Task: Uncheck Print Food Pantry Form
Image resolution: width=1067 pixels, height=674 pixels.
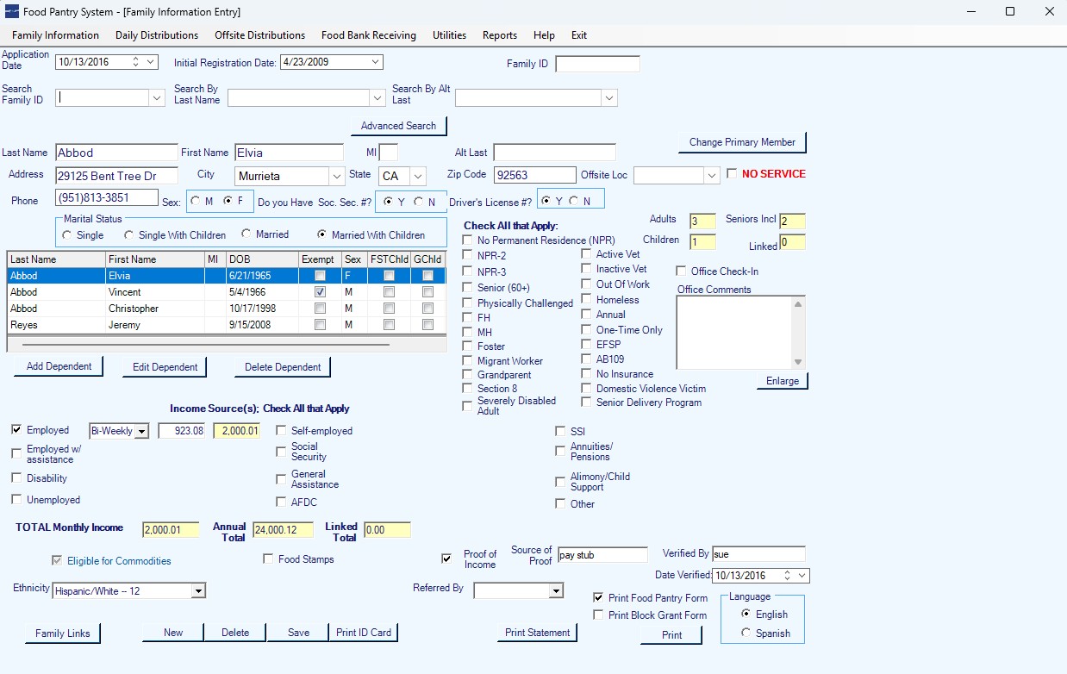Action: (x=599, y=597)
